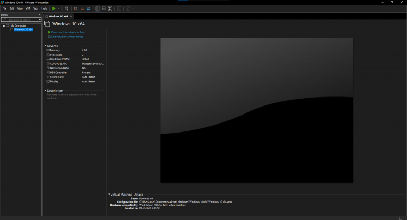Toggle the show library sidebar toolbar icon

coord(98,8)
